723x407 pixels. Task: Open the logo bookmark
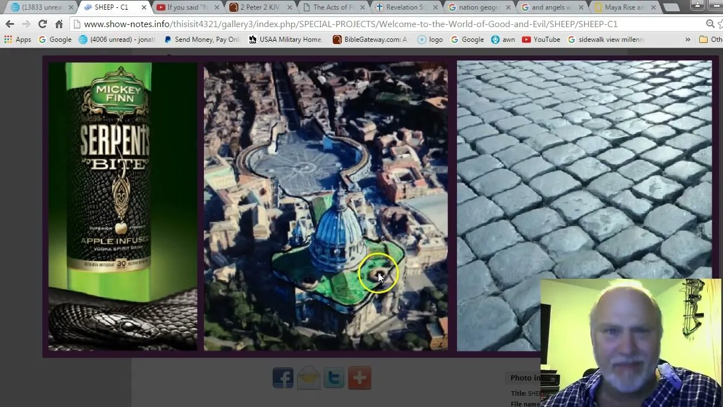(x=430, y=40)
